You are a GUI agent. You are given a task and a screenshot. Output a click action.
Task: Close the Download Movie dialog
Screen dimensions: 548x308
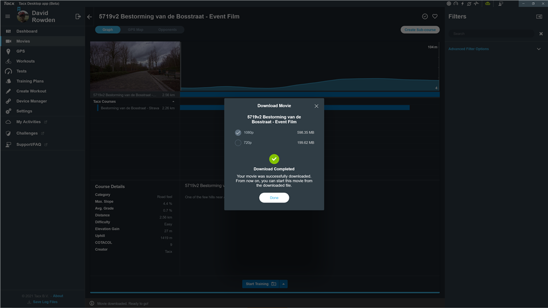pyautogui.click(x=316, y=106)
